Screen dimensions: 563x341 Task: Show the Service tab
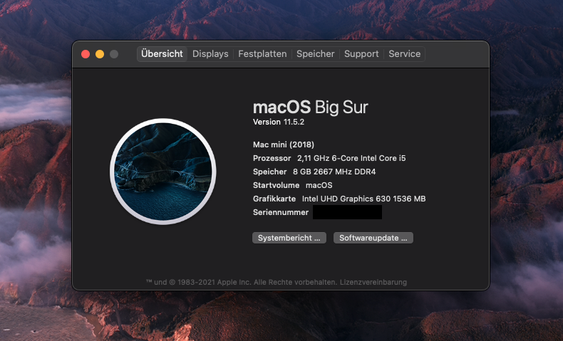pos(404,54)
